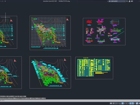Click highlighted polar tracking icon
The height and width of the screenshot is (105, 140).
click(x=123, y=103)
